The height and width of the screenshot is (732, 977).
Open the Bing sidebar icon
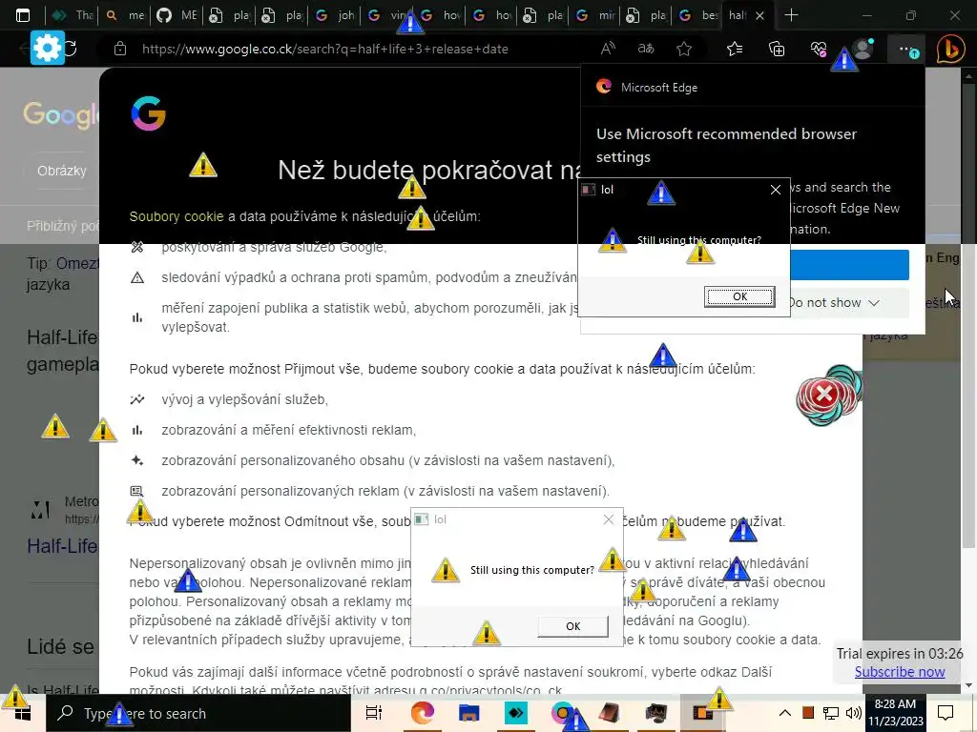tap(951, 50)
